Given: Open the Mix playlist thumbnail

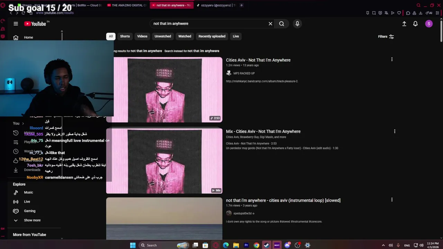Looking at the screenshot, I should point(164,161).
